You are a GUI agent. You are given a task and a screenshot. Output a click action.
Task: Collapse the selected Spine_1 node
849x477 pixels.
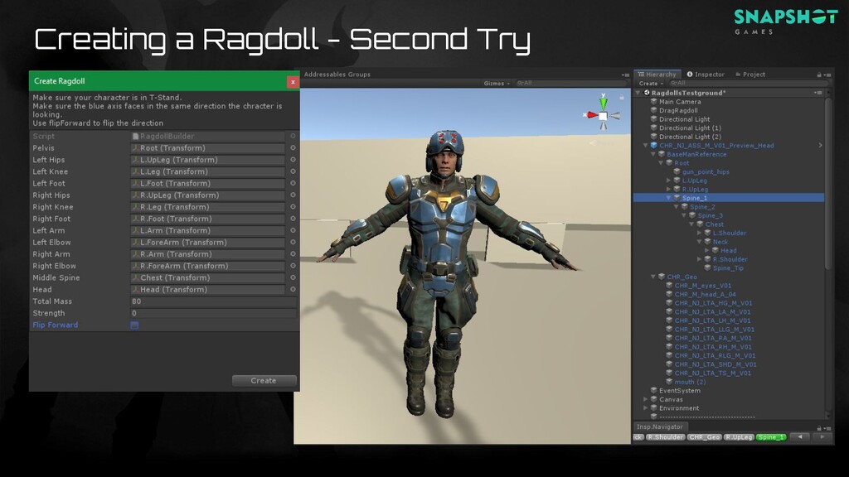coord(669,198)
